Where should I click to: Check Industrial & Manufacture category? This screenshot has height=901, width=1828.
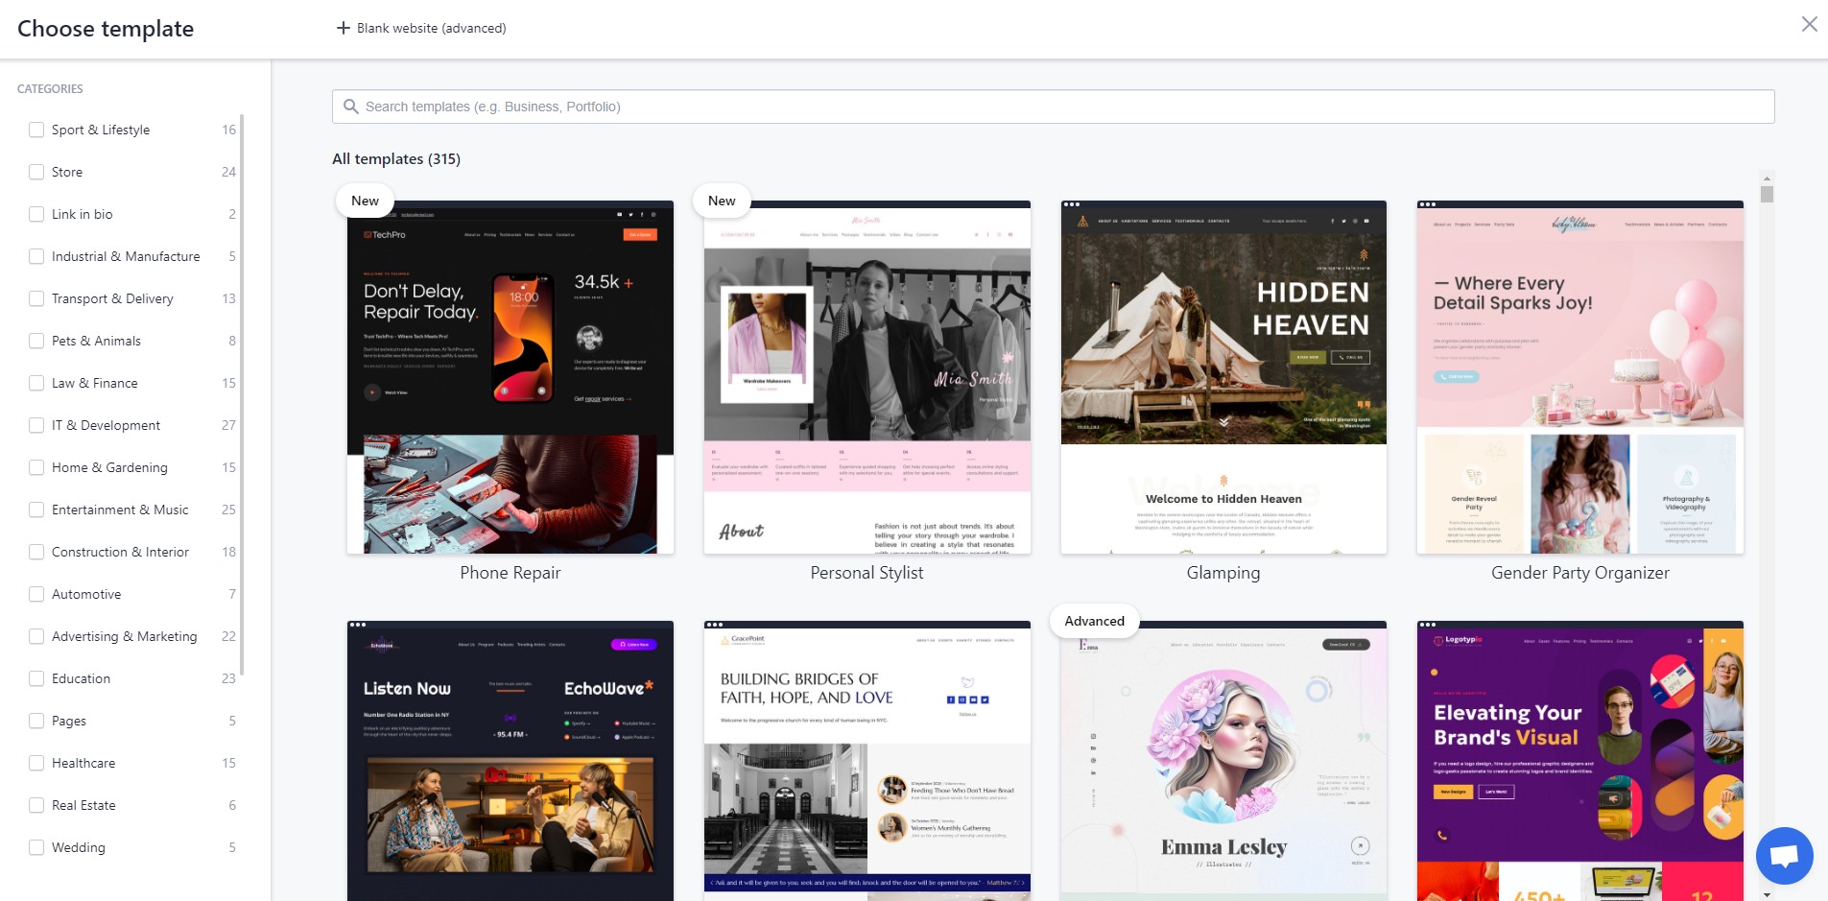(x=36, y=256)
